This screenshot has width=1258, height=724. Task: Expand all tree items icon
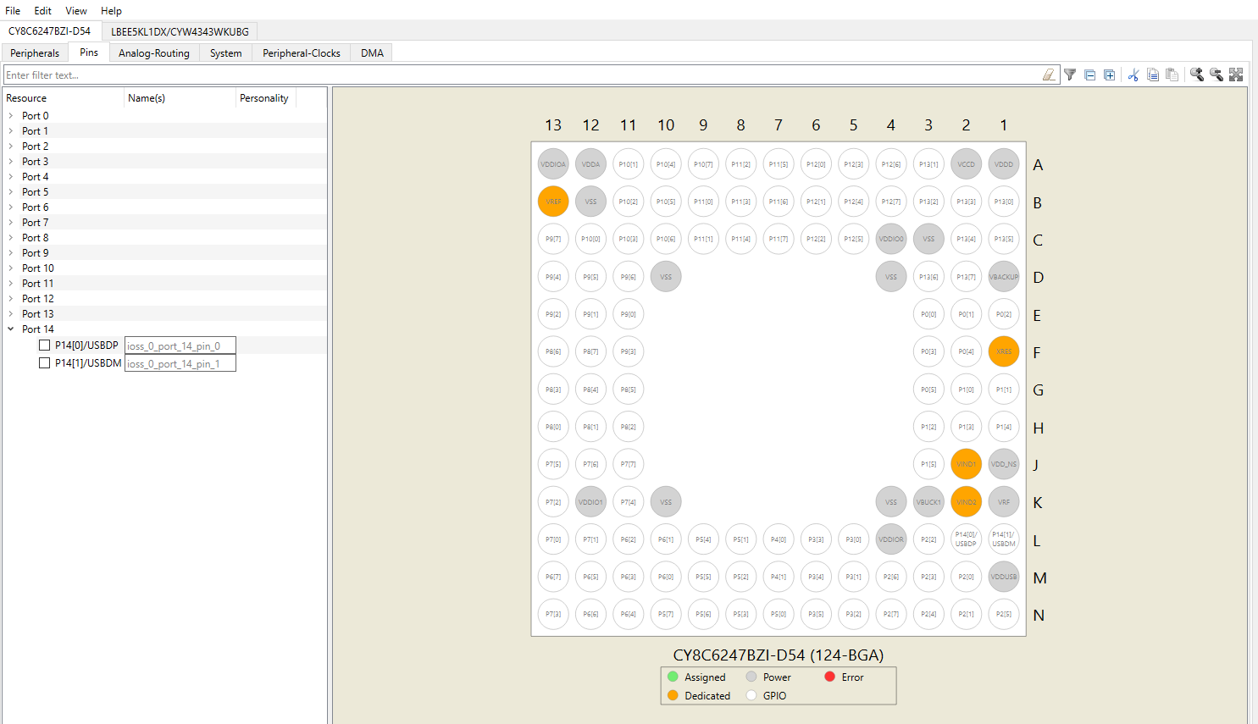coord(1110,75)
